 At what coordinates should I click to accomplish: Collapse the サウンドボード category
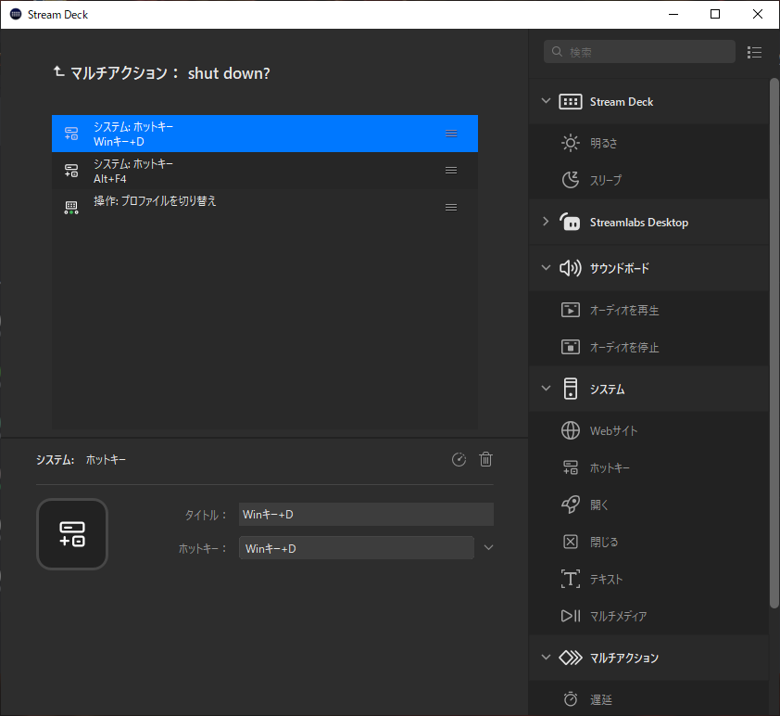pos(546,269)
